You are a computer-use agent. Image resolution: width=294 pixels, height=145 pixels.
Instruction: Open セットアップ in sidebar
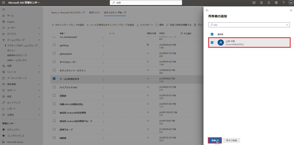[x=14, y=103]
